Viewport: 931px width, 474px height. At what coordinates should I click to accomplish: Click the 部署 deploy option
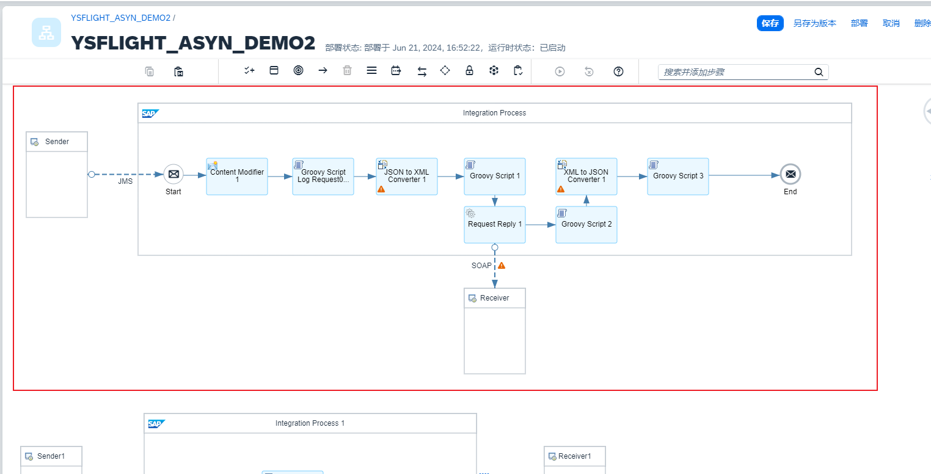tap(859, 23)
